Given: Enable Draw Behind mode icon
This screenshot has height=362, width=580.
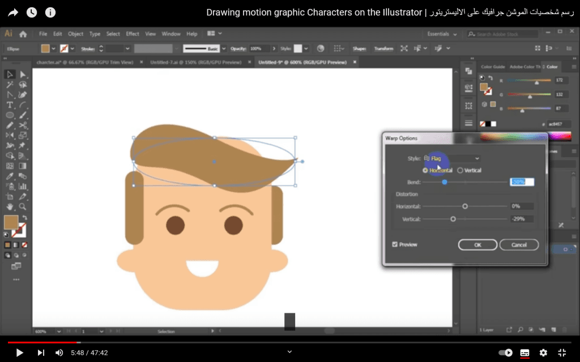Looking at the screenshot, I should coord(16,255).
